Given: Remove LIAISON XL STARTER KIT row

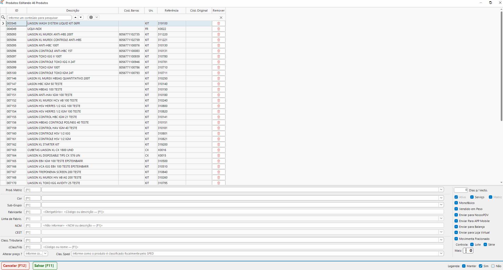Looking at the screenshot, I should pos(219,144).
